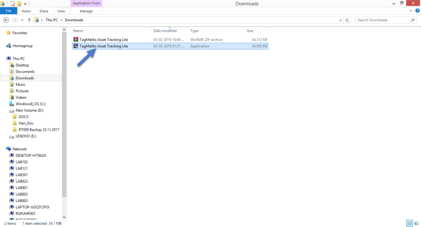
Task: Sort files by the Size column header
Action: 250,31
